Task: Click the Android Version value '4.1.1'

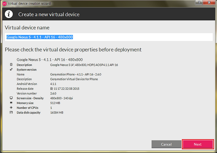Action: (x=53, y=84)
